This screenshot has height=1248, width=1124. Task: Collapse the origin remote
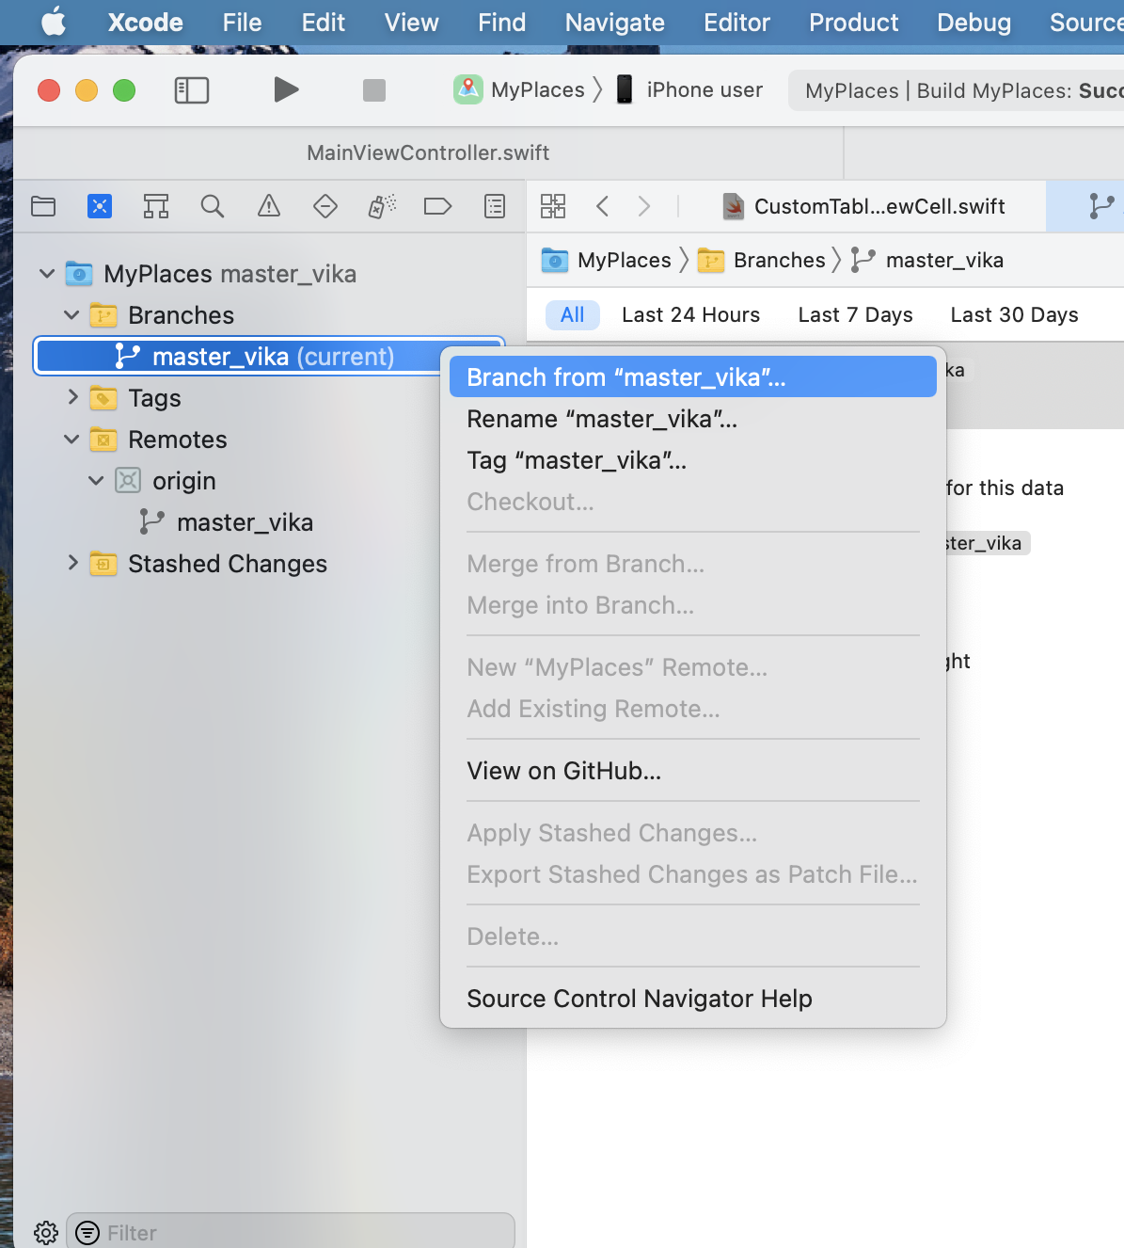click(x=96, y=481)
